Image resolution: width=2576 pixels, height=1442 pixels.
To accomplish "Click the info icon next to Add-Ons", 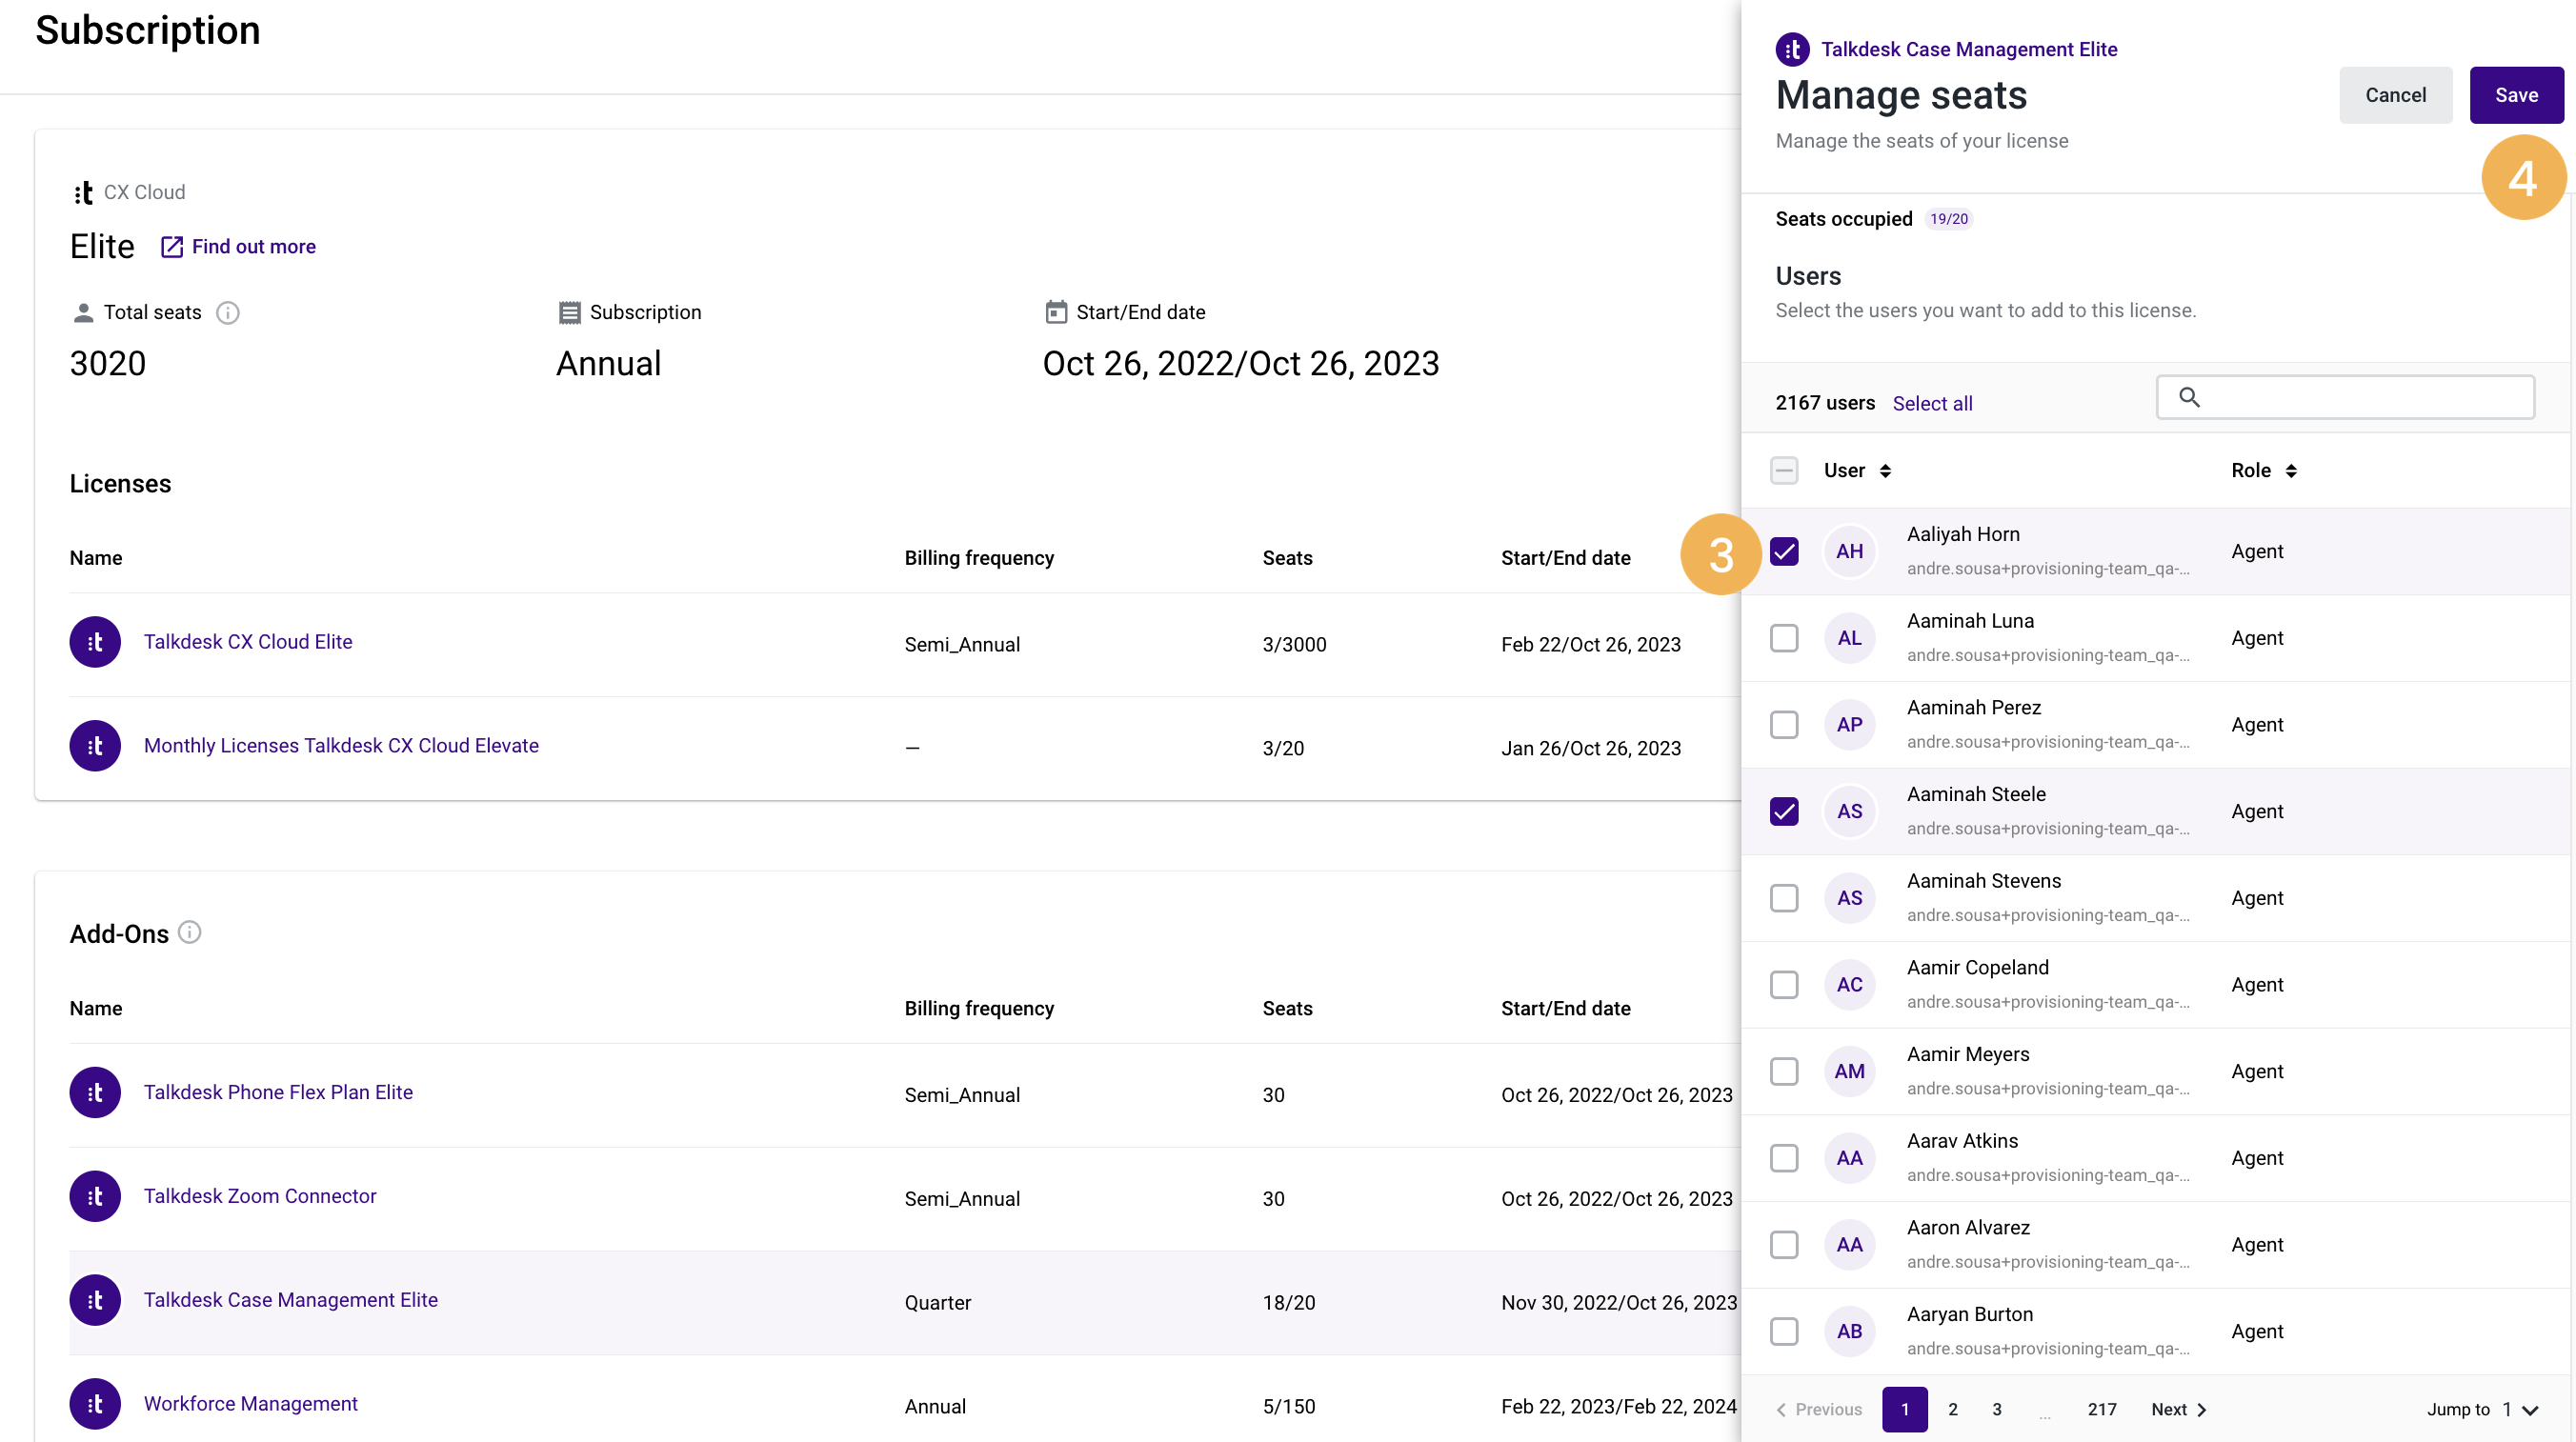I will [189, 933].
